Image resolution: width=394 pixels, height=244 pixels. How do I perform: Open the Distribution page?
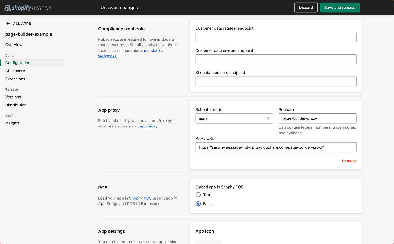pos(16,105)
